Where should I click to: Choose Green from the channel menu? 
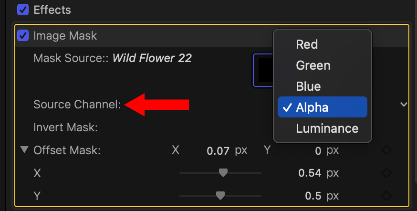(x=313, y=65)
